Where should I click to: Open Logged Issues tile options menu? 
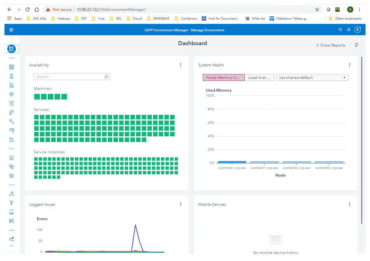pyautogui.click(x=181, y=204)
